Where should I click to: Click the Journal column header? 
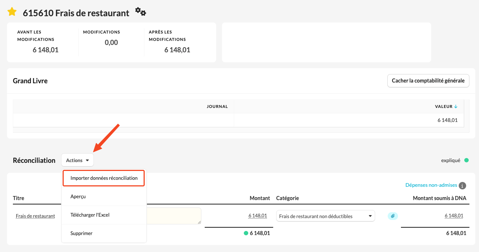(217, 106)
